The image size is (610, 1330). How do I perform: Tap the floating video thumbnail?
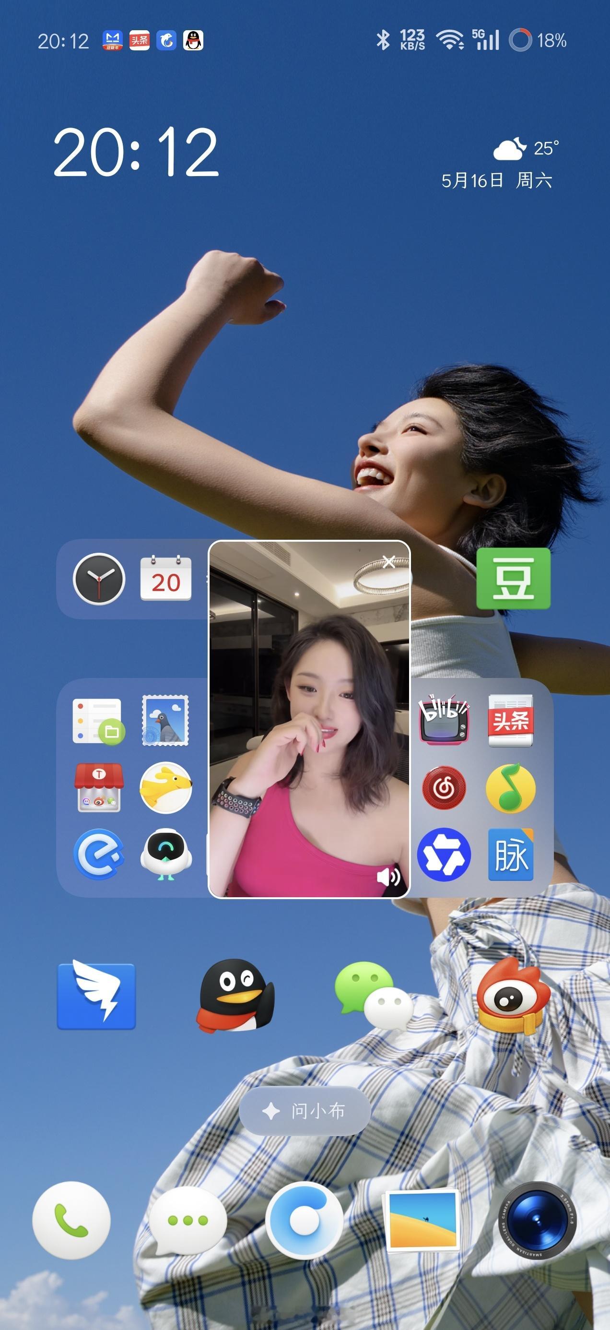pos(309,719)
